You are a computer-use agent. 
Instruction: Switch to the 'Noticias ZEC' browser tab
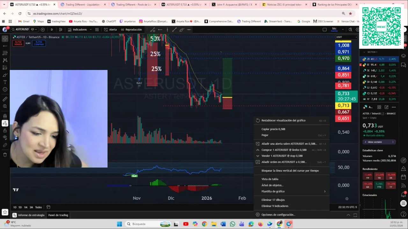point(285,5)
